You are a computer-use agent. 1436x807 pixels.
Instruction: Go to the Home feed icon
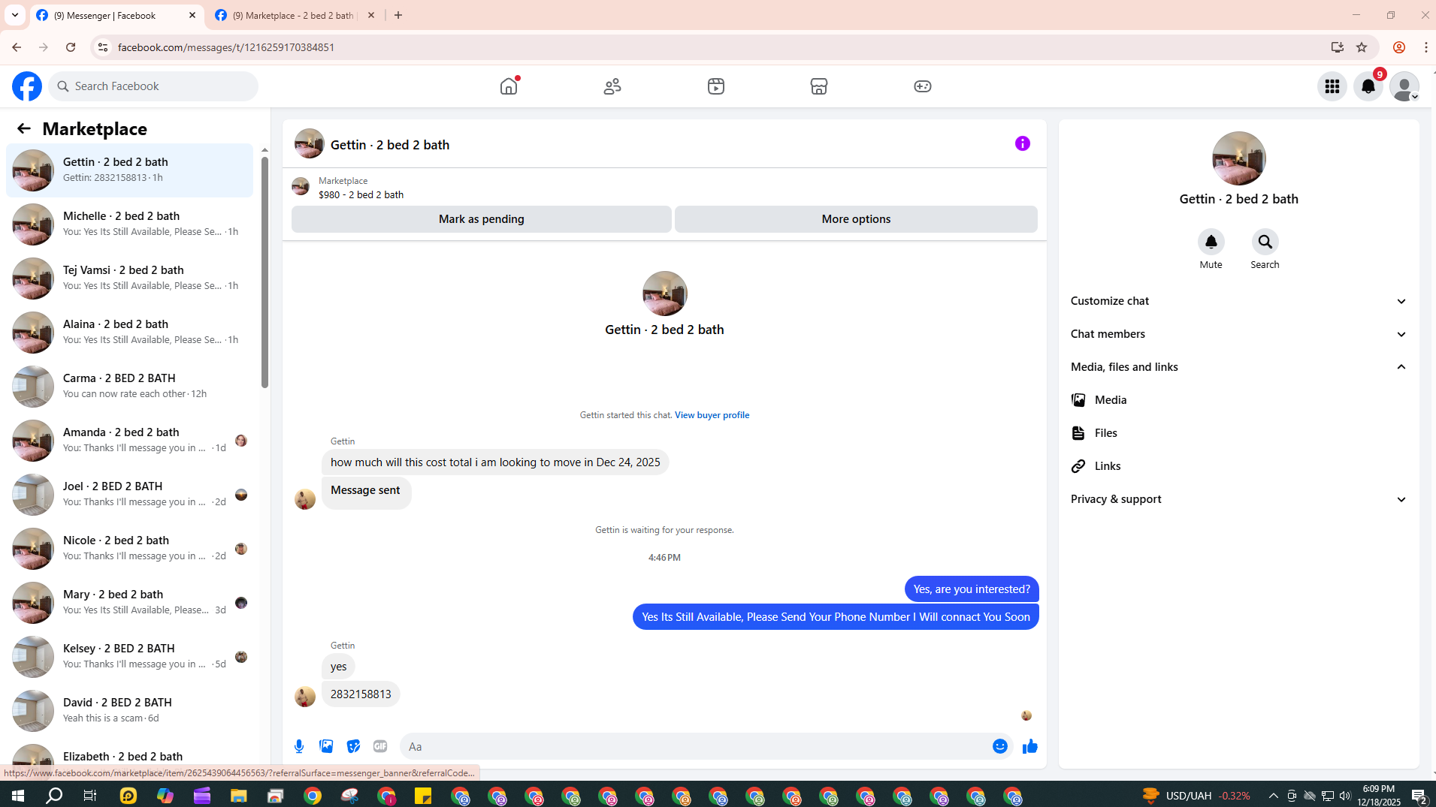[x=509, y=86]
